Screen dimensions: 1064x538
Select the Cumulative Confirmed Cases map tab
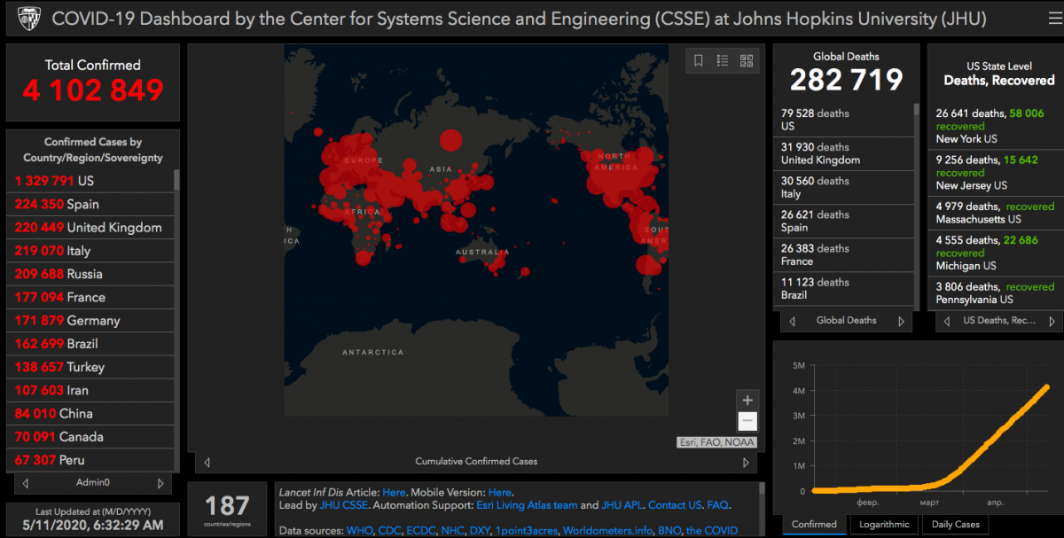pos(476,462)
